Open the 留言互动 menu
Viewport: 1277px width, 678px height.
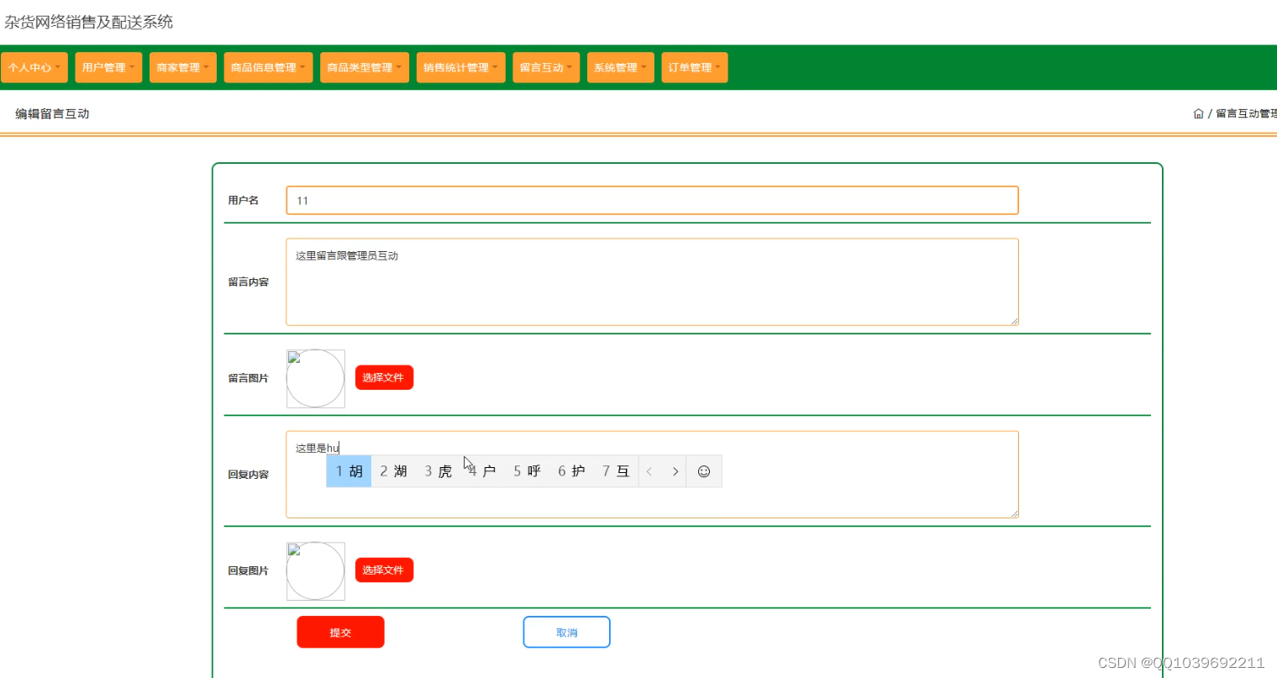tap(546, 67)
